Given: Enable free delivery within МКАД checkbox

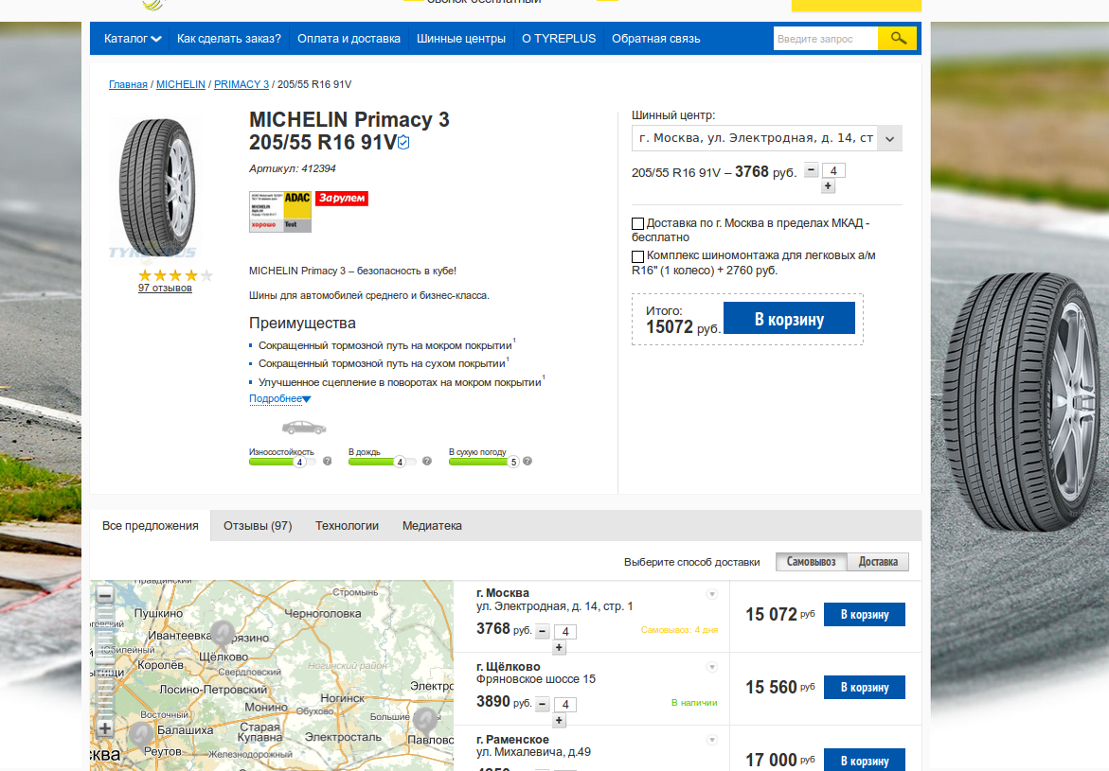Looking at the screenshot, I should pos(638,224).
